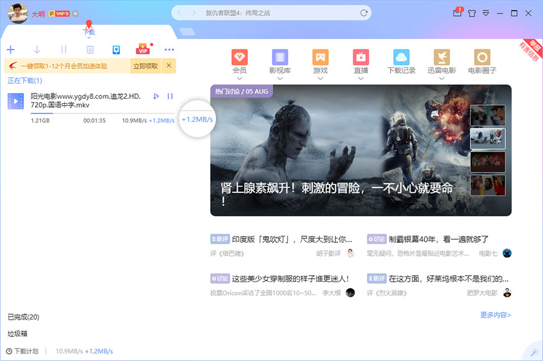
Task: Open the 会员 icon
Action: click(239, 57)
